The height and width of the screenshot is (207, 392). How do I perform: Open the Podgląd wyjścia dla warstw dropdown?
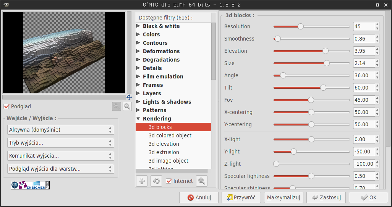[x=61, y=169]
